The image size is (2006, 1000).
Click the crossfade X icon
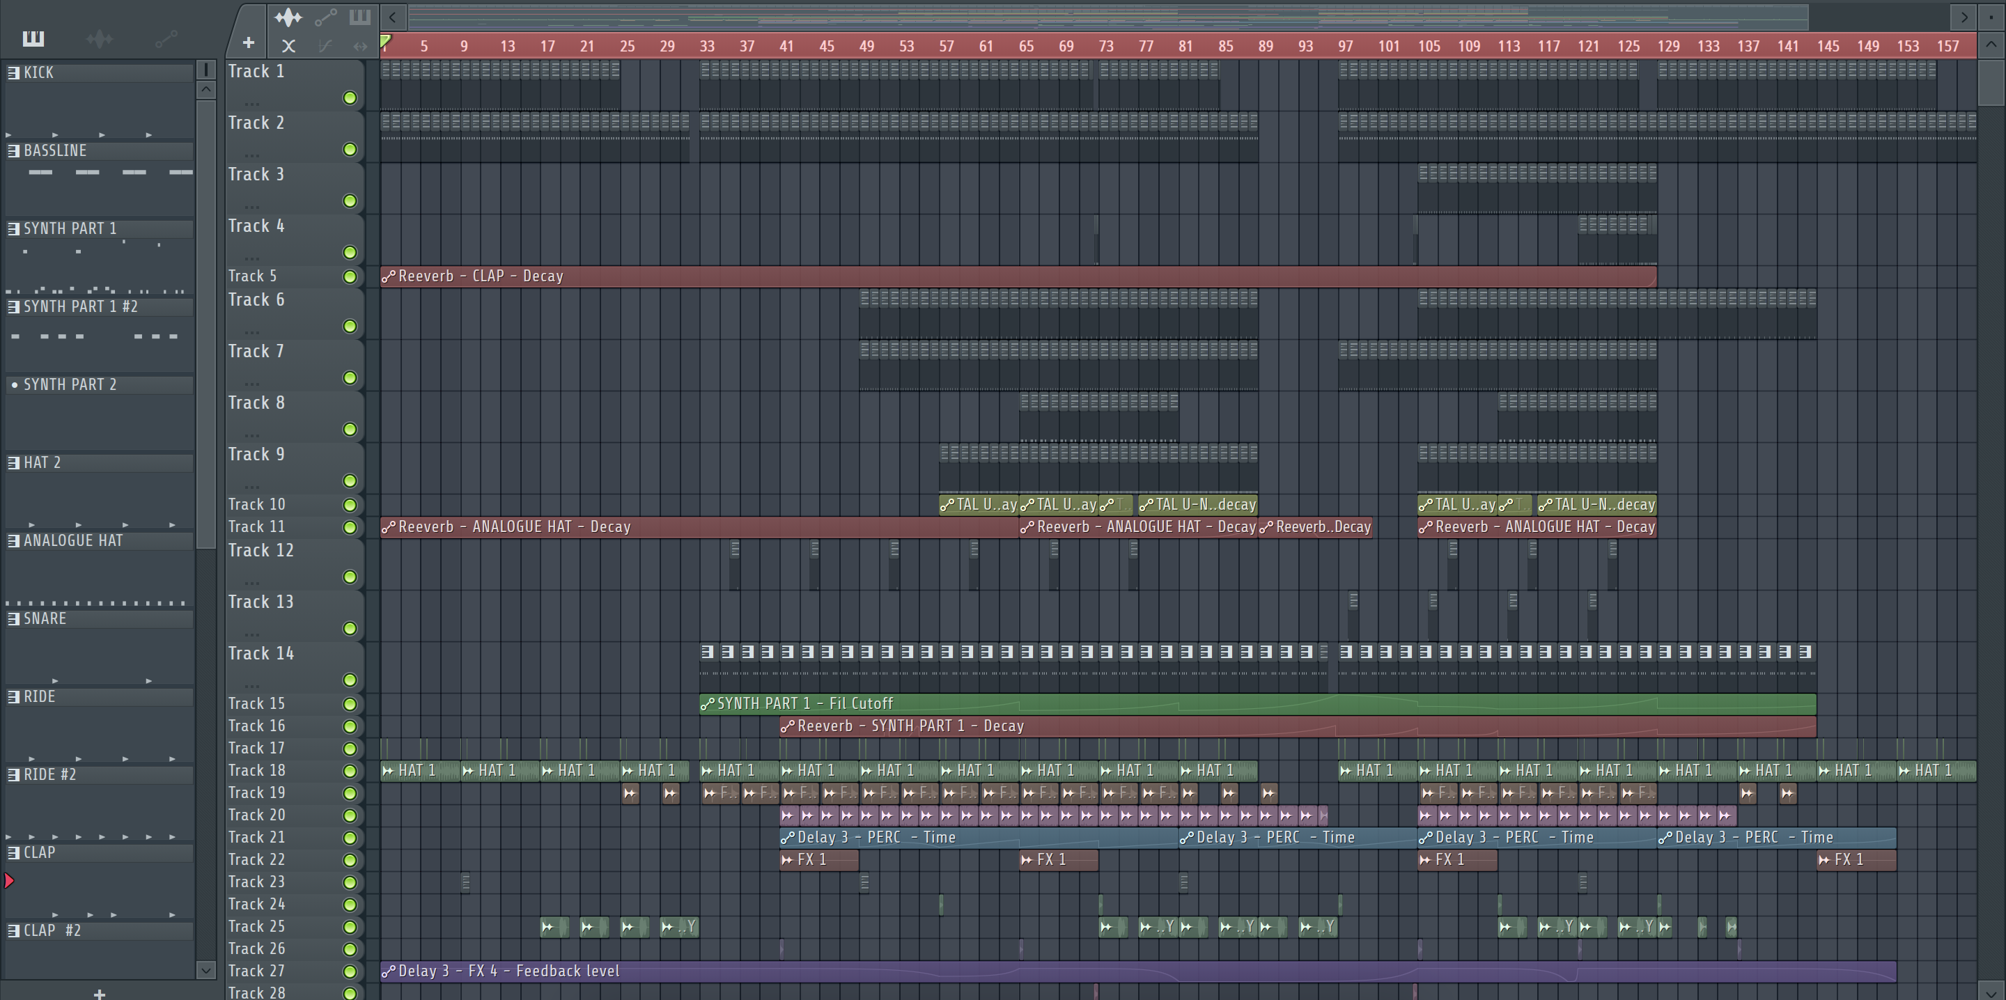(288, 46)
